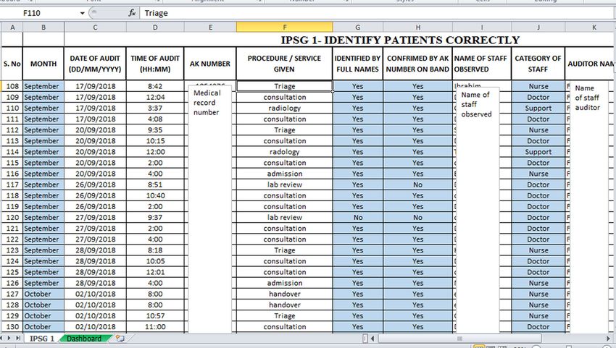Click 'admission' cell in row 116

(x=284, y=174)
